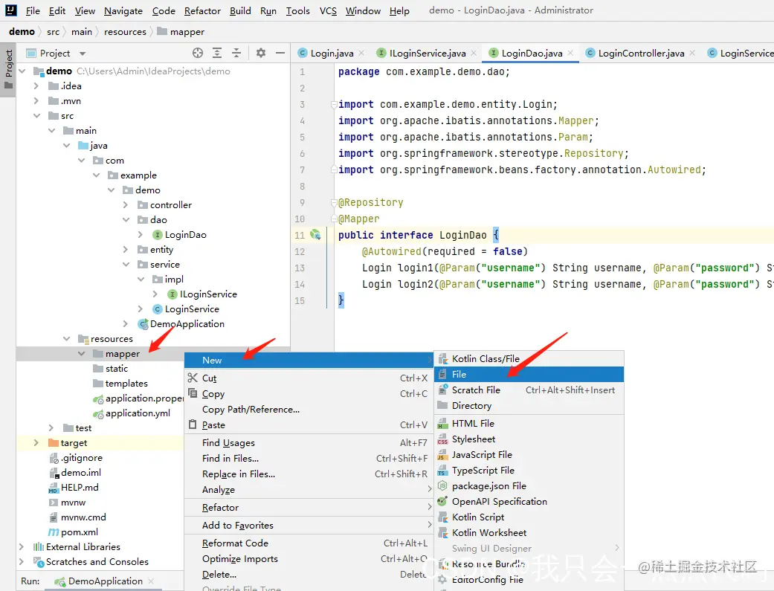The height and width of the screenshot is (591, 774).
Task: Switch to the Login.java tab
Action: 332,53
